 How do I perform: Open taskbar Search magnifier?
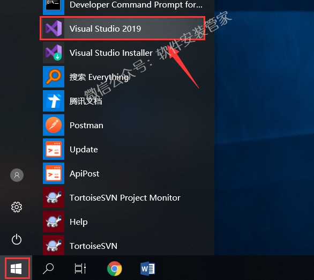(x=48, y=269)
